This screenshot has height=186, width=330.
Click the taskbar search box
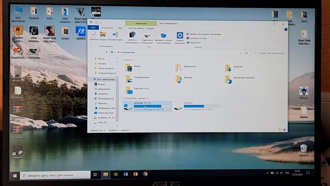(x=55, y=176)
